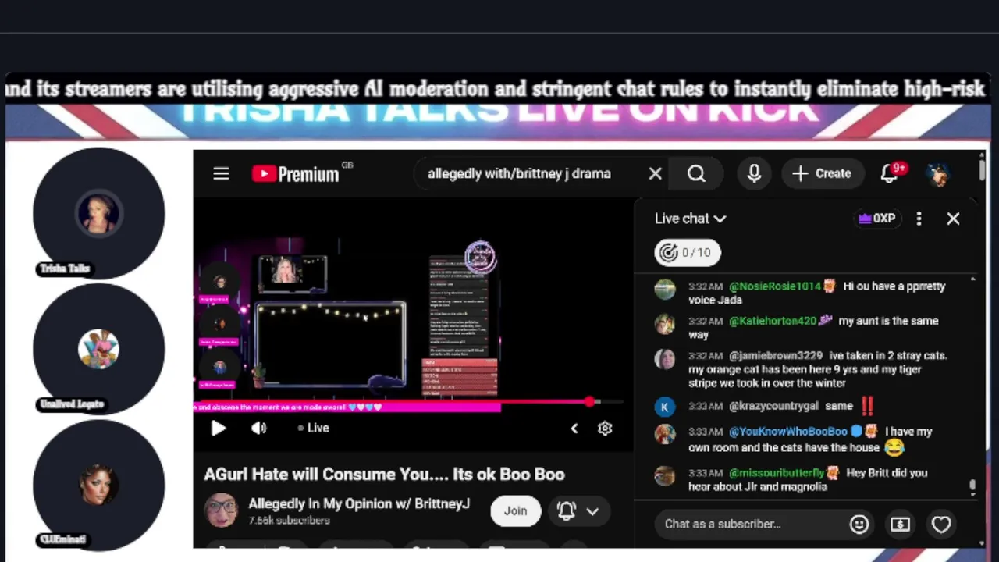This screenshot has width=999, height=562.
Task: Jump to Live on player
Action: coord(314,428)
